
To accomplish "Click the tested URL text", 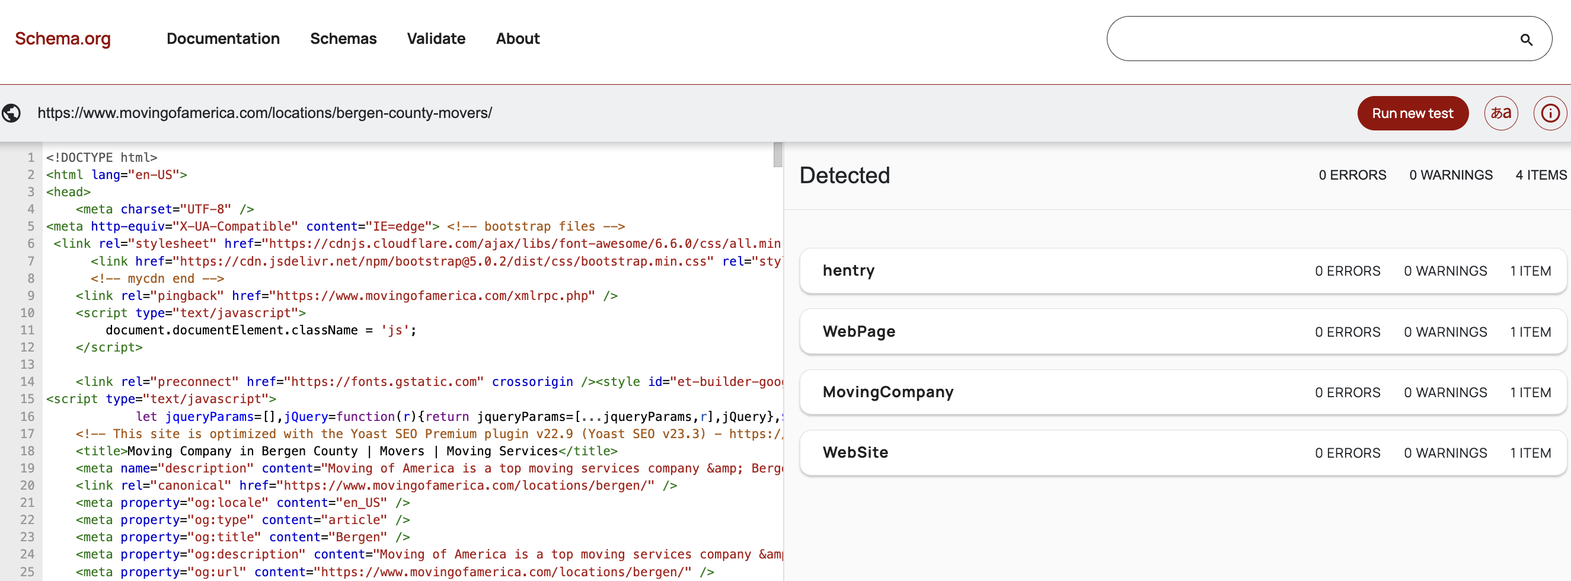I will (264, 113).
